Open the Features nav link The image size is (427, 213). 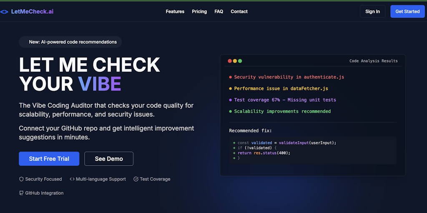pos(175,11)
